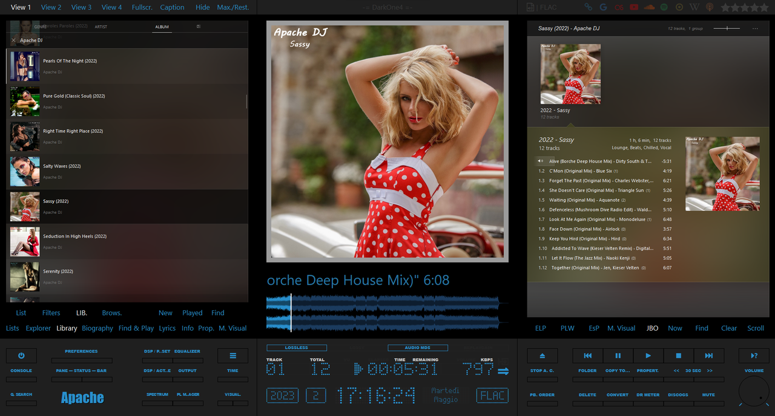Screen dimensions: 775x416
Task: Select Salty Waves (2022) album
Action: 127,171
